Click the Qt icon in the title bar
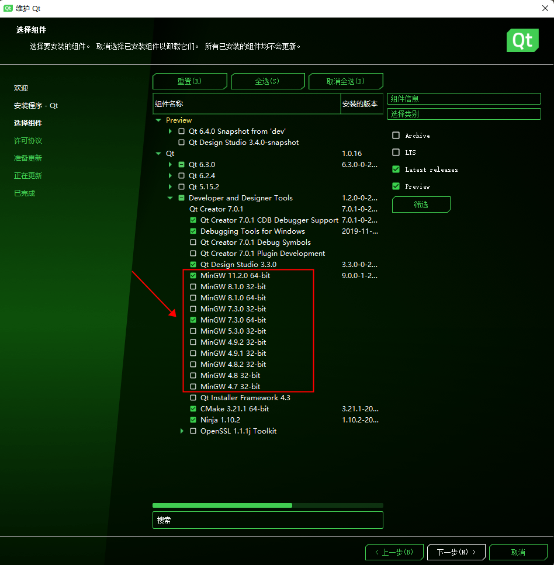Screen dimensions: 554x565 (x=8, y=8)
